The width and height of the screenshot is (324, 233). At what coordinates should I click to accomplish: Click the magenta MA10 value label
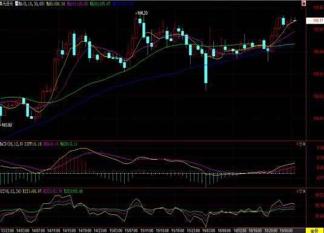tap(77, 4)
